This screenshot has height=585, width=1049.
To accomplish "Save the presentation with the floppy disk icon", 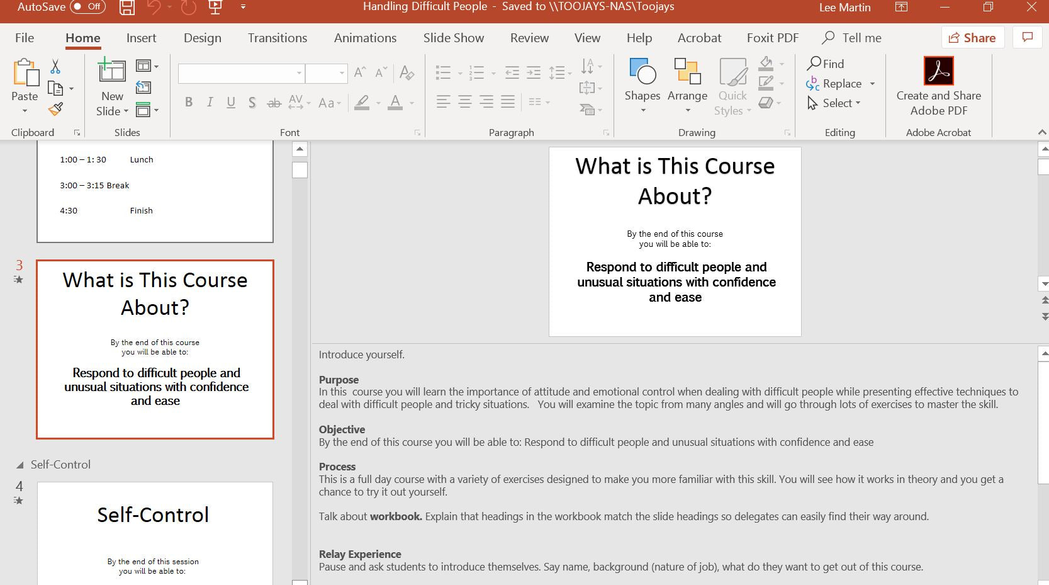I will pyautogui.click(x=127, y=8).
